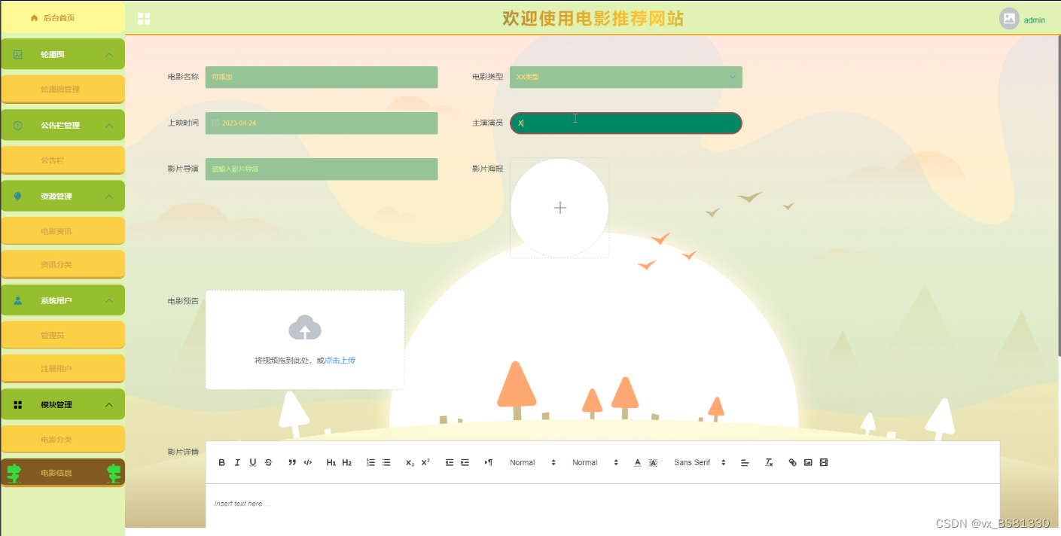Open 资讯分类 menu item
This screenshot has width=1061, height=536.
[63, 264]
